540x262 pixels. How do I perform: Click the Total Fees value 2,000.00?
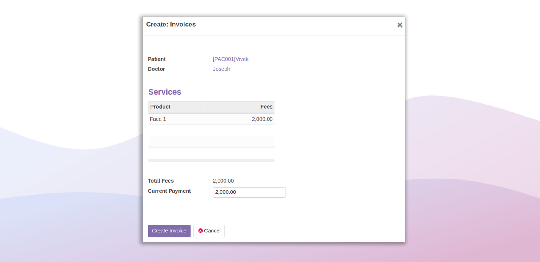pos(223,181)
